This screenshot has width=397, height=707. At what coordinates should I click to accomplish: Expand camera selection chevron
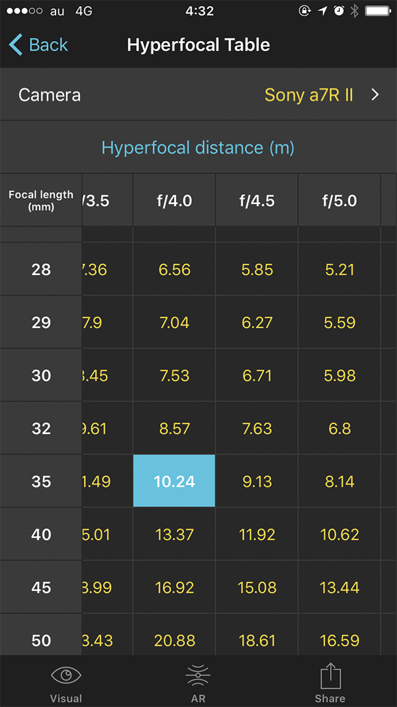pos(375,95)
